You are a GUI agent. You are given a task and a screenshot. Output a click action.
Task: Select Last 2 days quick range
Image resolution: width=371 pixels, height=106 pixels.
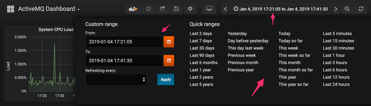[x=201, y=34]
